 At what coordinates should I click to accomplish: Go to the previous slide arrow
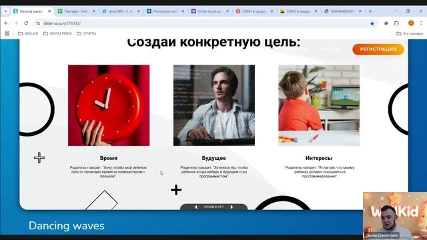pos(195,207)
